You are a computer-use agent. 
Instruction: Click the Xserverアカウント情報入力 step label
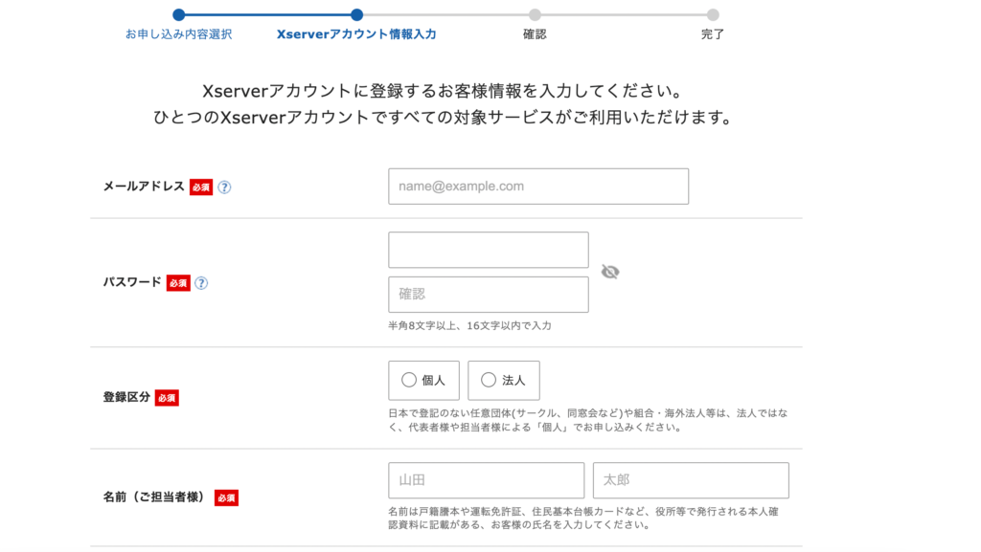(356, 34)
